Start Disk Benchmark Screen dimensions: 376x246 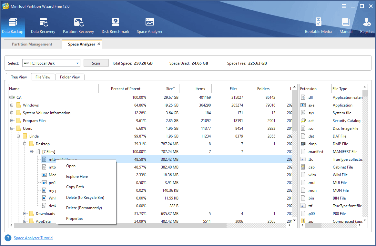[x=115, y=26]
